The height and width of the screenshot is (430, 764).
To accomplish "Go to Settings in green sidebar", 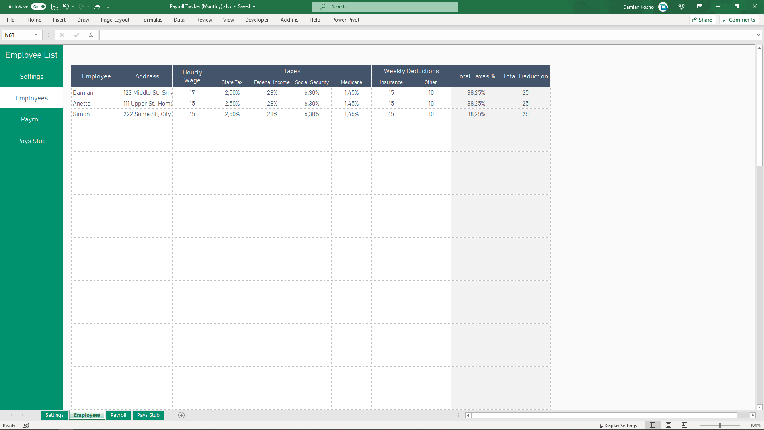I will [31, 76].
